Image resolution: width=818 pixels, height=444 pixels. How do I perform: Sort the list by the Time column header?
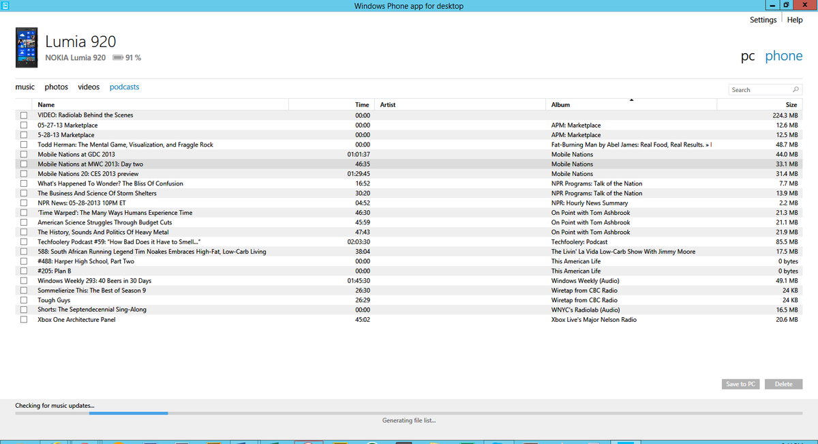point(362,104)
